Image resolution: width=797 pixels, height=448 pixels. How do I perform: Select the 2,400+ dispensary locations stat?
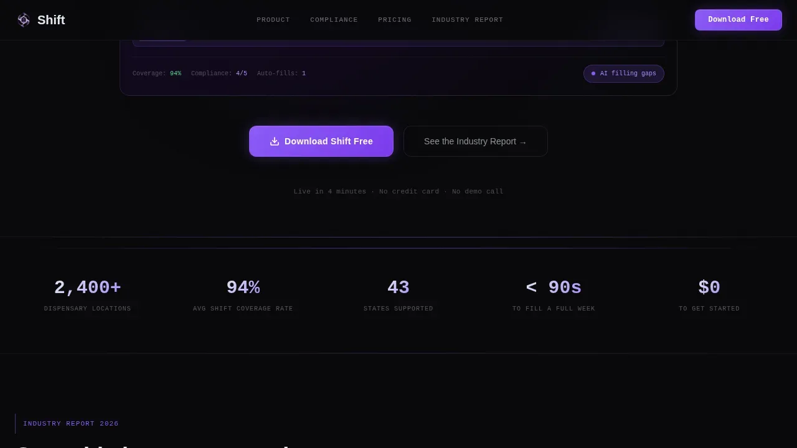88,296
